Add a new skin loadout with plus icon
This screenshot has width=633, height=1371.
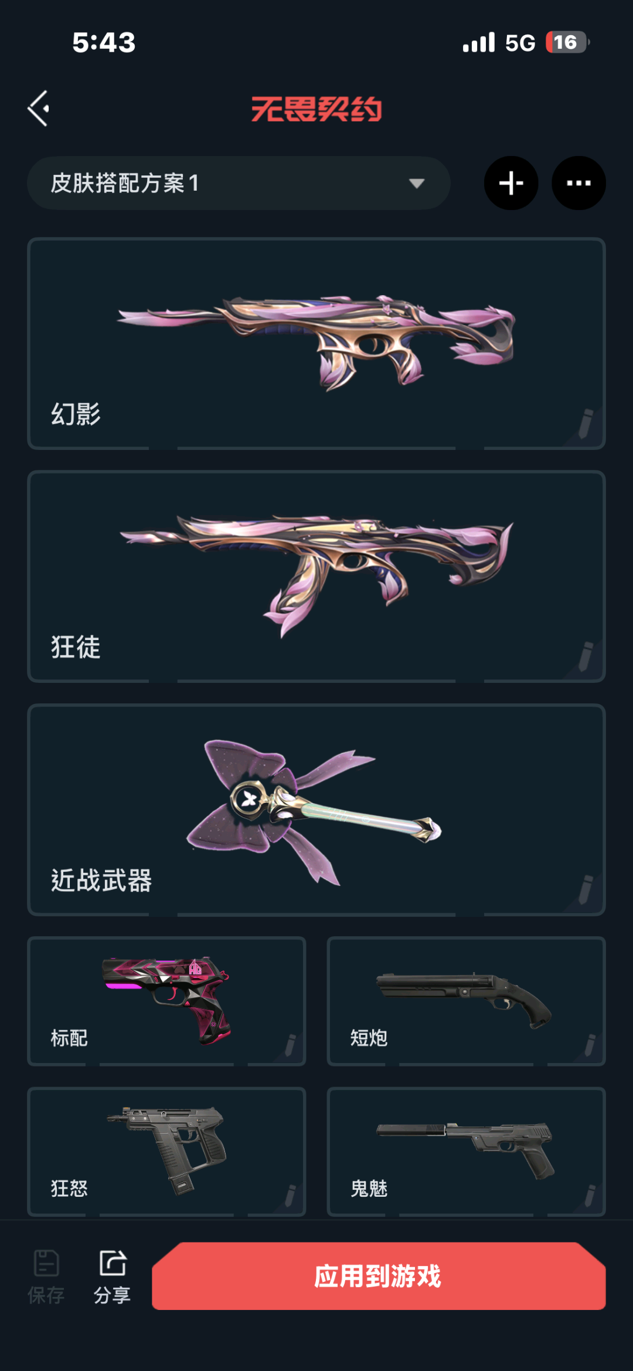511,183
